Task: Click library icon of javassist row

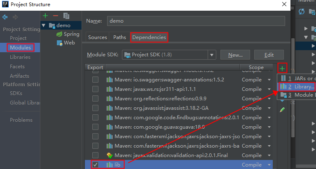Action: click(x=110, y=108)
